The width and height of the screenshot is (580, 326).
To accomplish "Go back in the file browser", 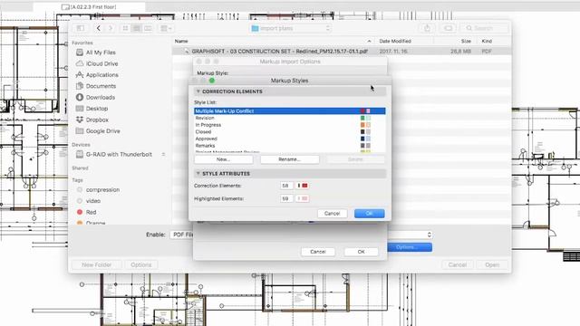I will coord(99,28).
